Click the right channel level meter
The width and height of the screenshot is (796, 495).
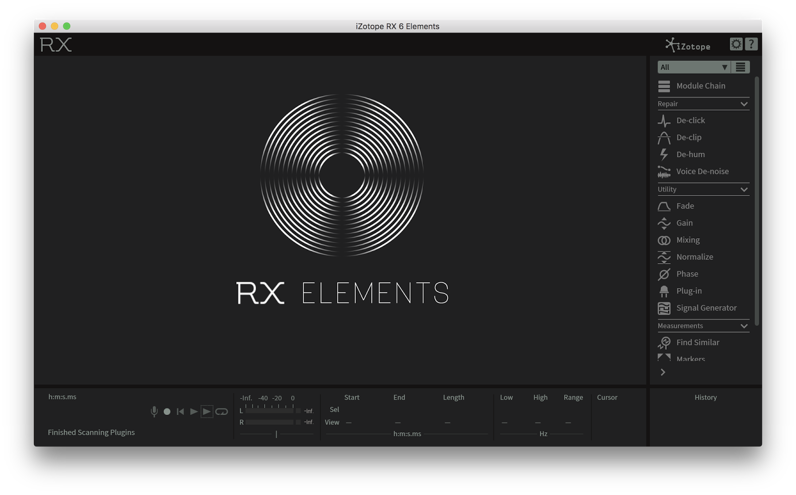[x=269, y=422]
